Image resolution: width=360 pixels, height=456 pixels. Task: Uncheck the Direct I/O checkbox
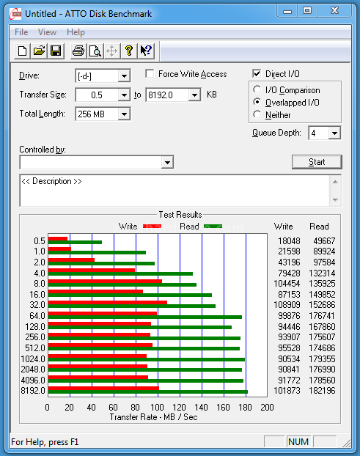[x=257, y=73]
